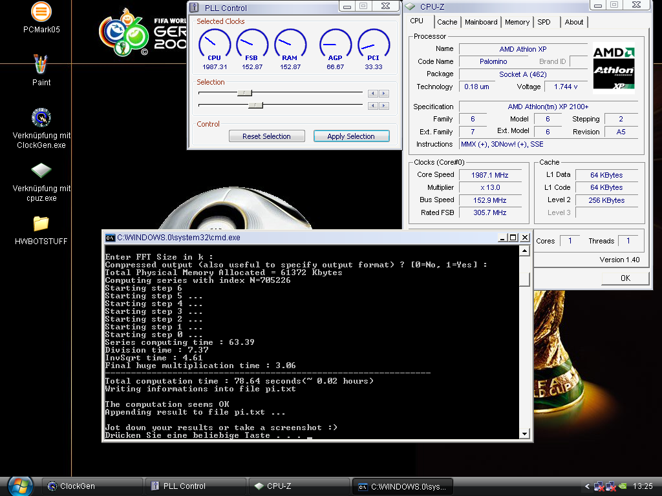Increase lower slider with right arrow
The height and width of the screenshot is (496, 662).
(384, 106)
